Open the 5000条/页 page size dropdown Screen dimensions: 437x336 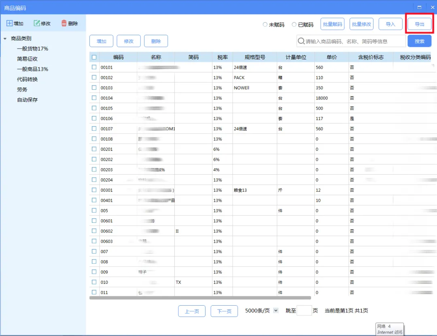pos(276,311)
